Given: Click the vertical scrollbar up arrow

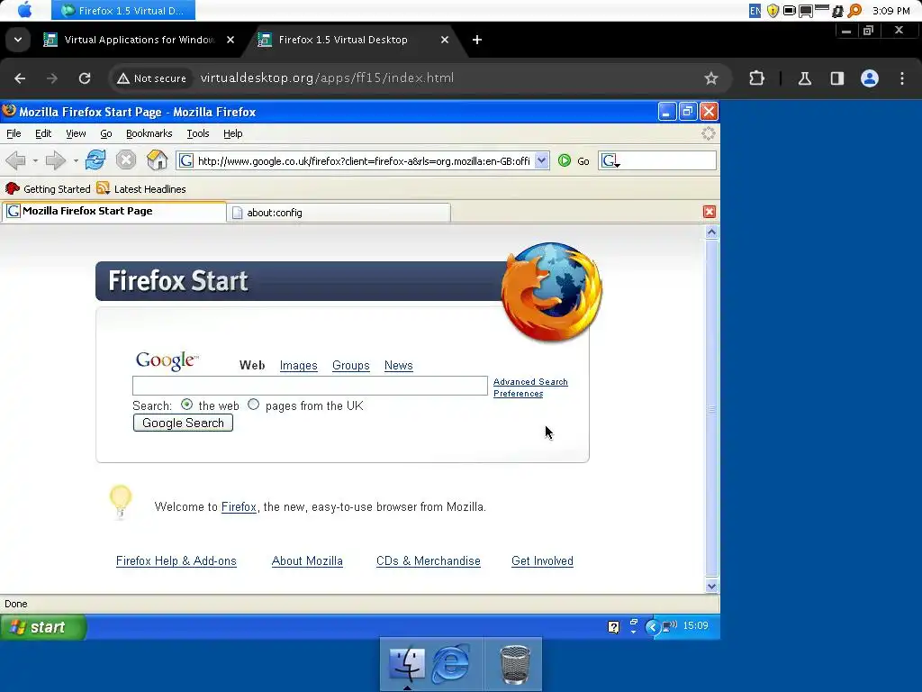Looking at the screenshot, I should tap(711, 232).
